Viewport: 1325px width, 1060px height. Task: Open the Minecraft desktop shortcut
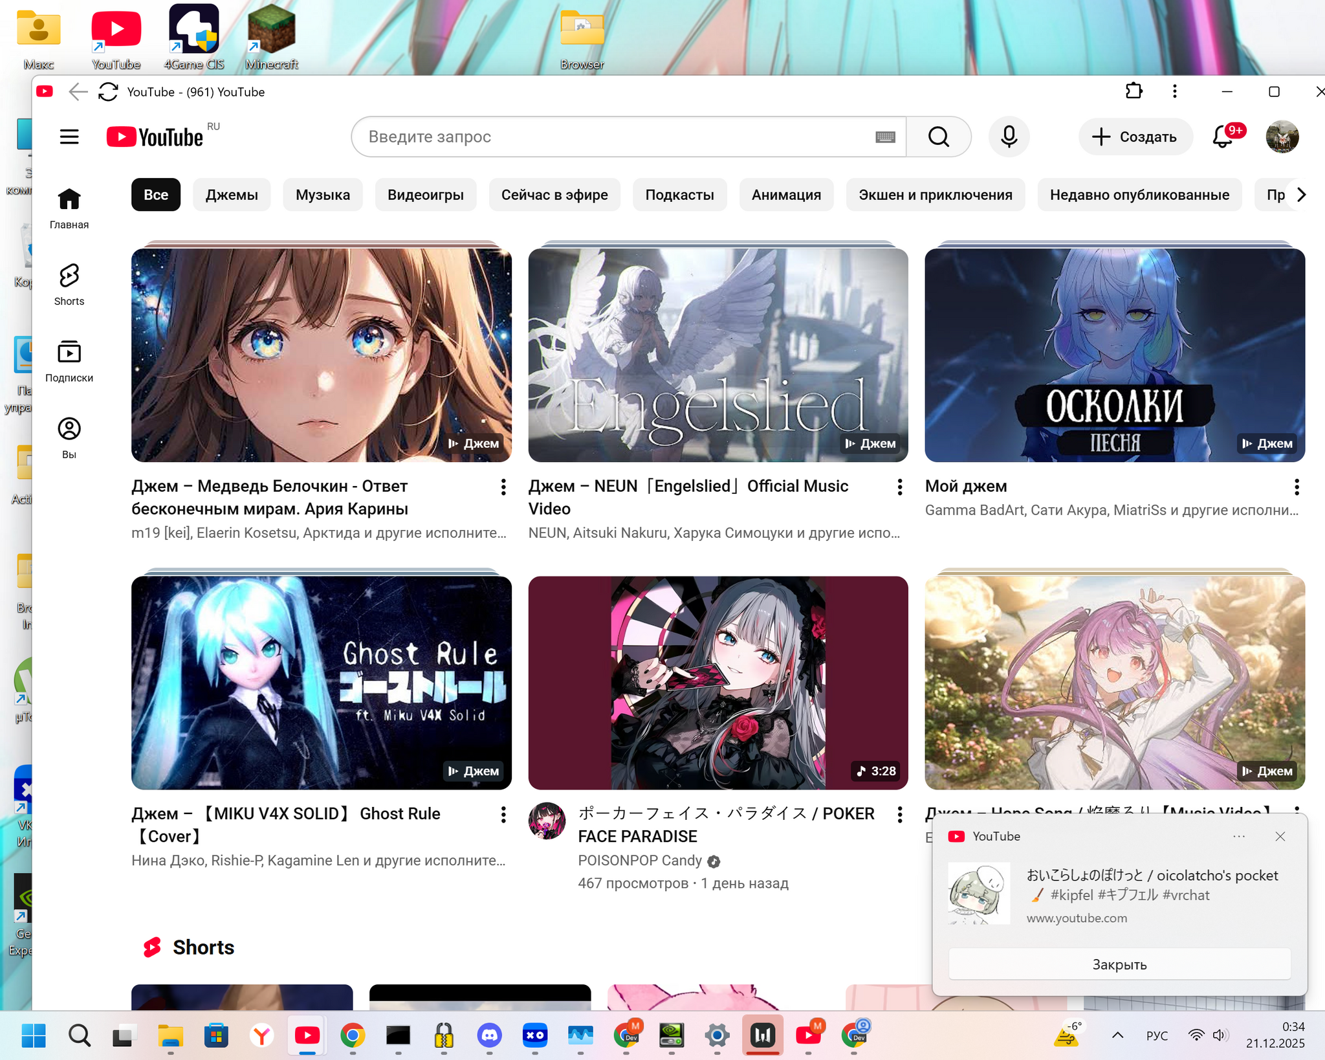(x=272, y=38)
